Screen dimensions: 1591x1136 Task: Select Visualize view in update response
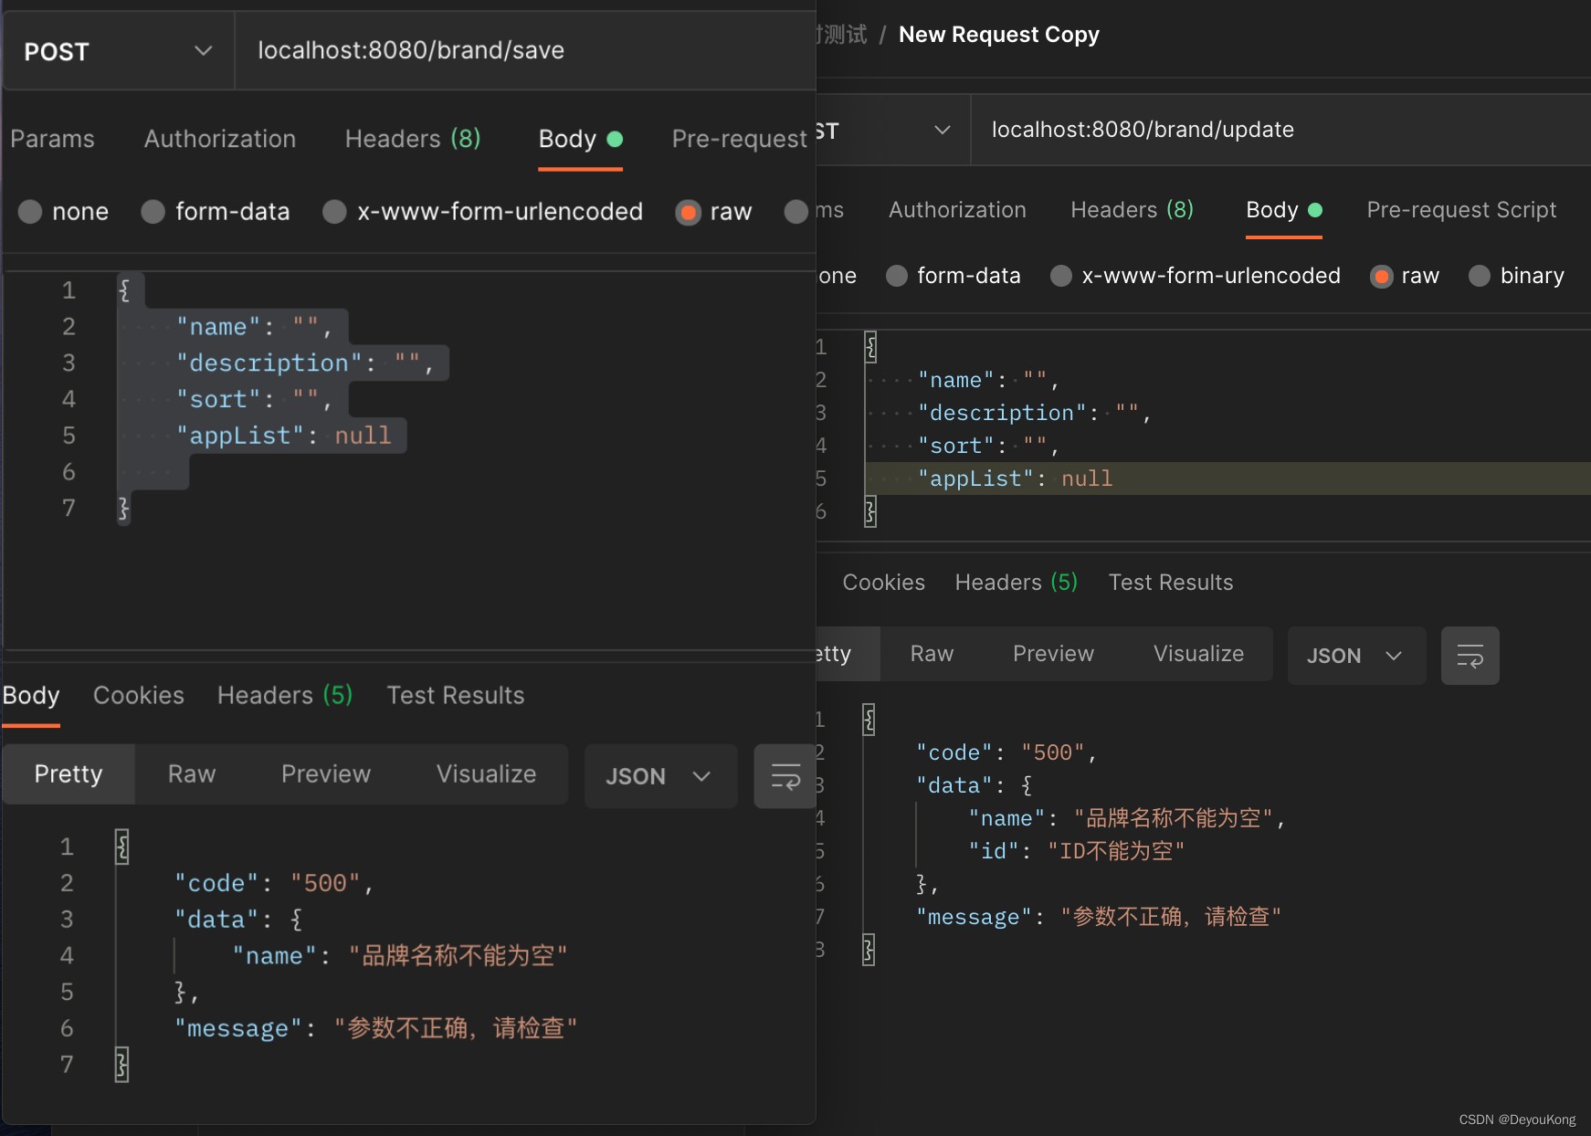coord(1198,654)
